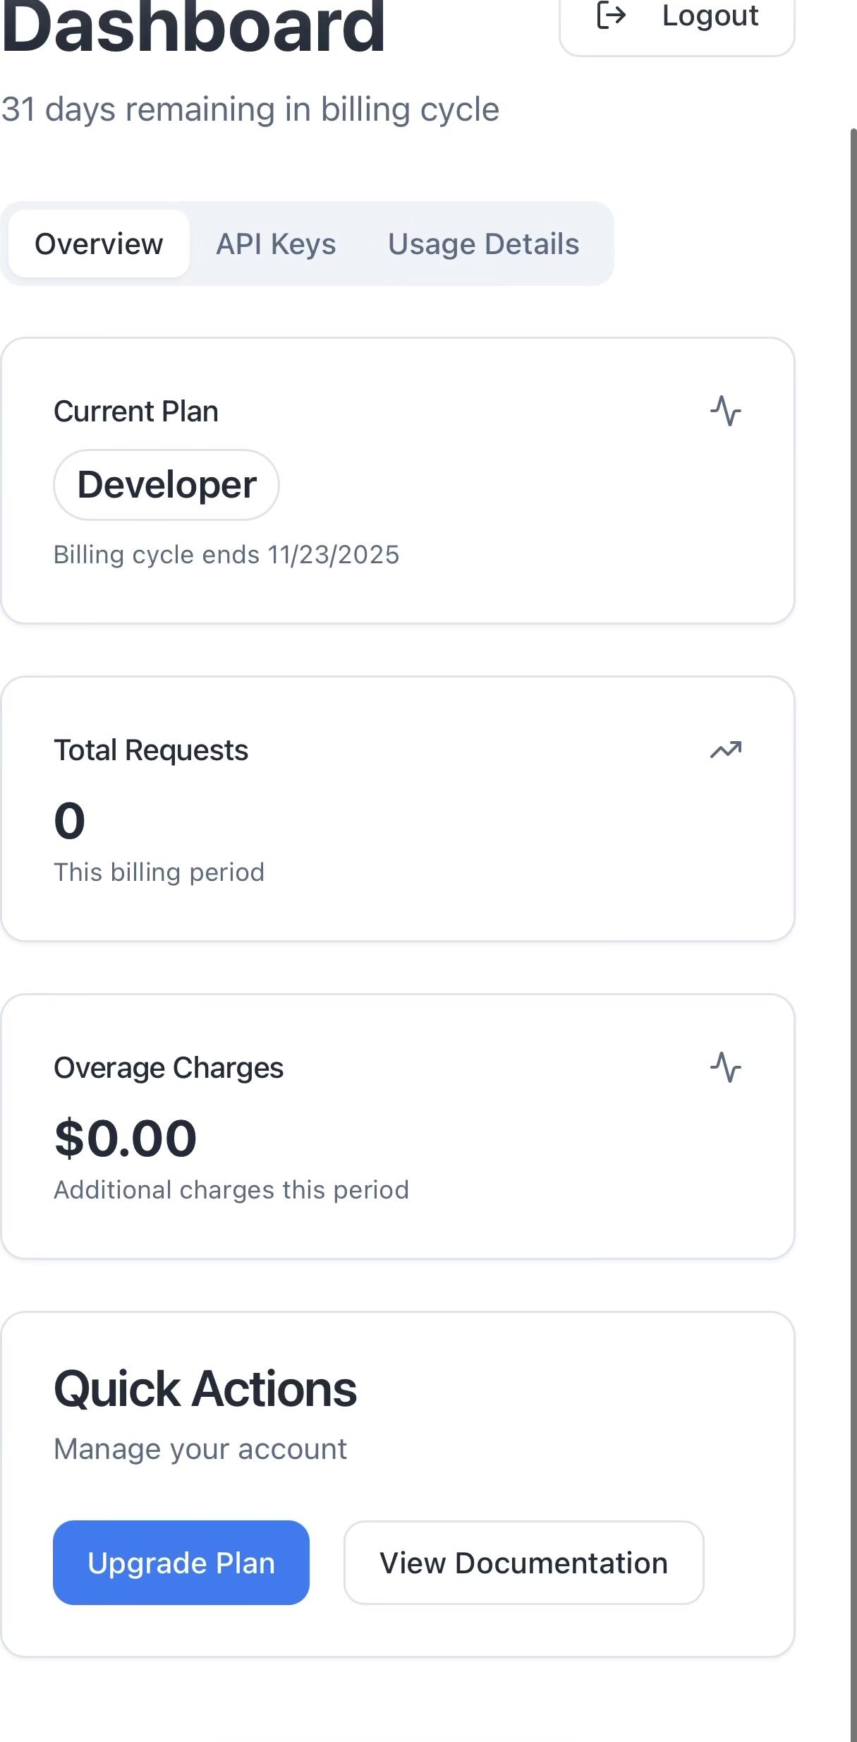Image resolution: width=857 pixels, height=1742 pixels.
Task: Click the Total Requests count value
Action: 70,821
